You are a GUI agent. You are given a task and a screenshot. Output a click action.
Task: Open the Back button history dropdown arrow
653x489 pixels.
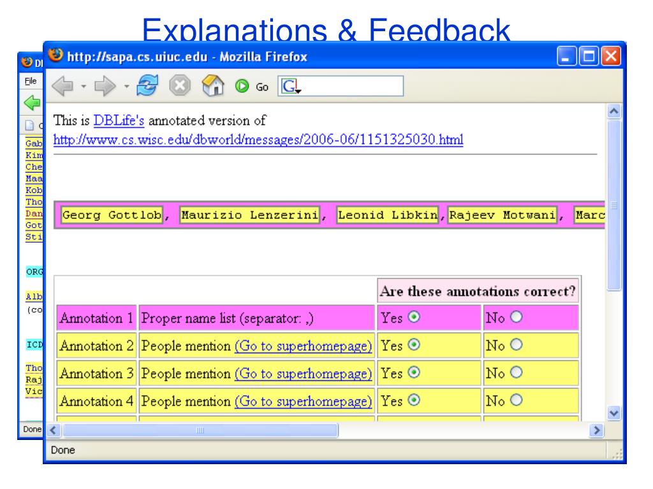(x=84, y=86)
